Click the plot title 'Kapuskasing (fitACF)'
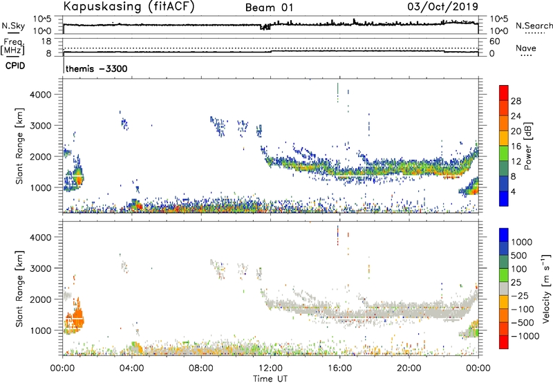The image size is (553, 383). 129,7
